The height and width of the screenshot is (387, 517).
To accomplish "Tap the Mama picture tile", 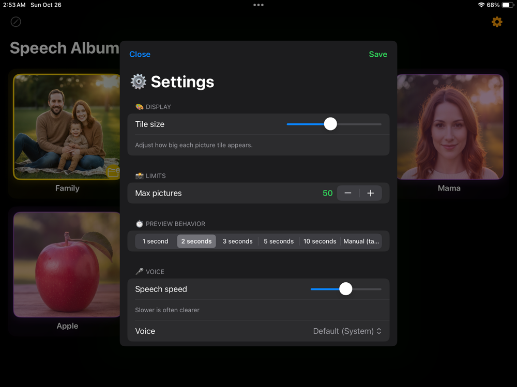I will [450, 127].
